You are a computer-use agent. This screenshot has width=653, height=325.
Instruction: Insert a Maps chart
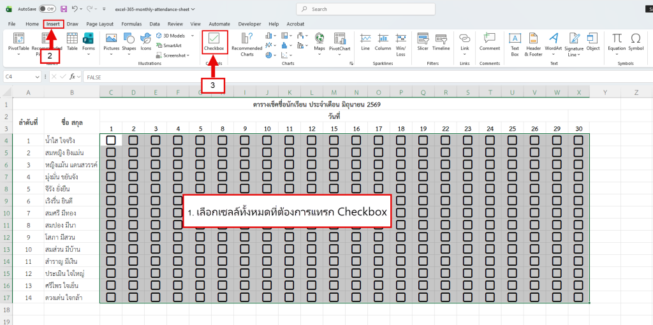click(x=319, y=44)
